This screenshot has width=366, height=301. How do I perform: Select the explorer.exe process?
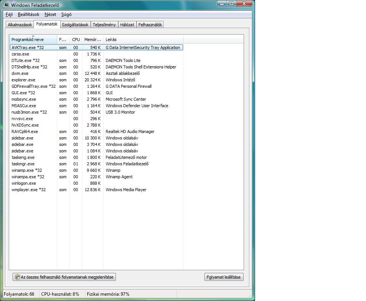tap(96, 80)
